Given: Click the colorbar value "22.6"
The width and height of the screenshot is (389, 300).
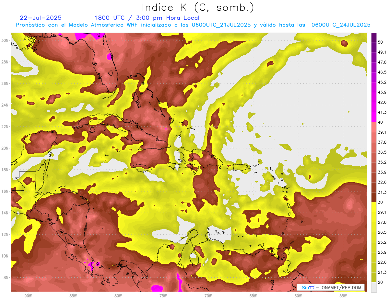Looking at the screenshot, I should 382,262.
